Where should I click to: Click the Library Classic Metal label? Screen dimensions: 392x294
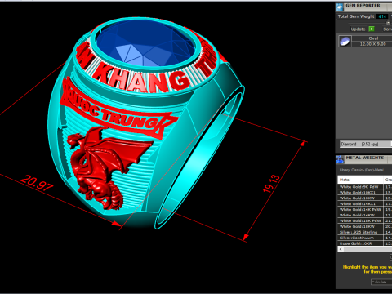[x=361, y=170]
